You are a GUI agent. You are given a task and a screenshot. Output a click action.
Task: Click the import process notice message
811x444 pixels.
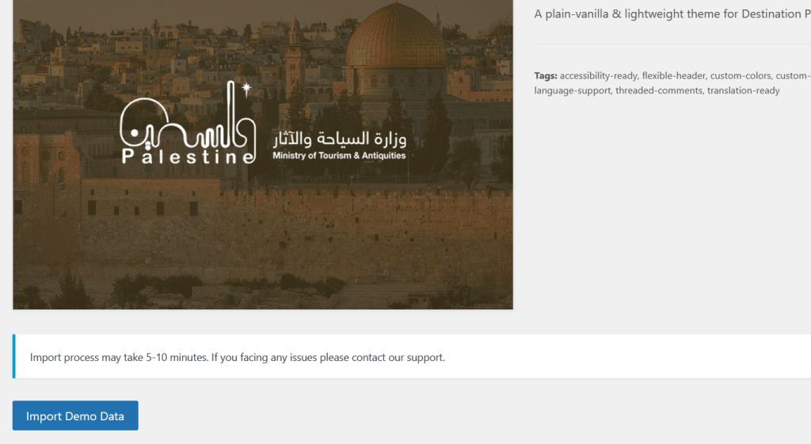(238, 357)
